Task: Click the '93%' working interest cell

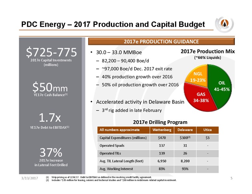Action: [185, 169]
